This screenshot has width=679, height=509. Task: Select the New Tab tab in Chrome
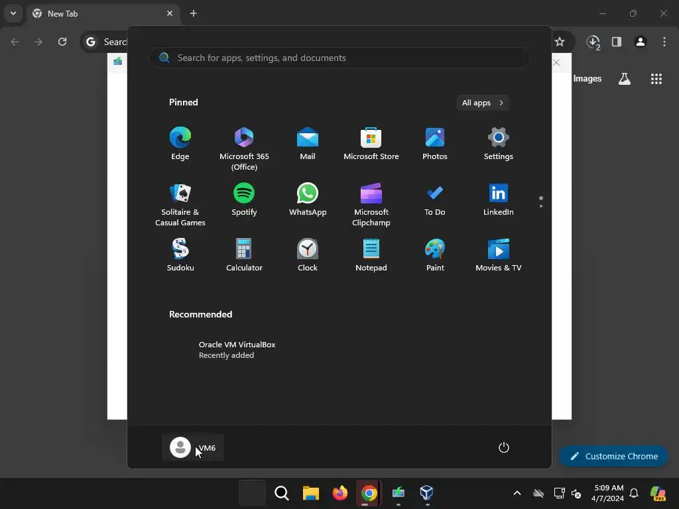coord(103,13)
